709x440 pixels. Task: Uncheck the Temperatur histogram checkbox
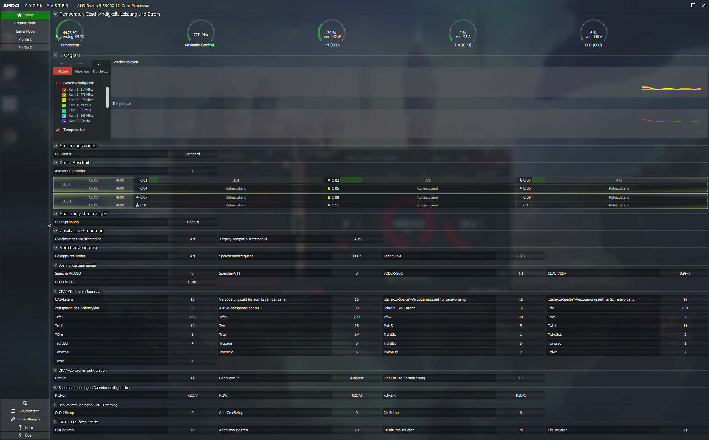click(58, 130)
